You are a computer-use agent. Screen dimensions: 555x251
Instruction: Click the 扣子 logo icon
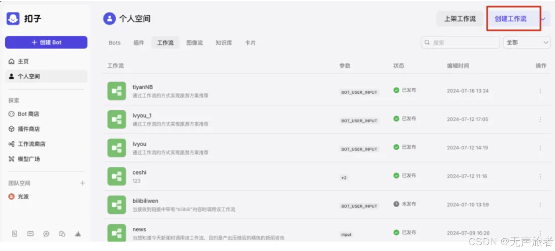13,18
